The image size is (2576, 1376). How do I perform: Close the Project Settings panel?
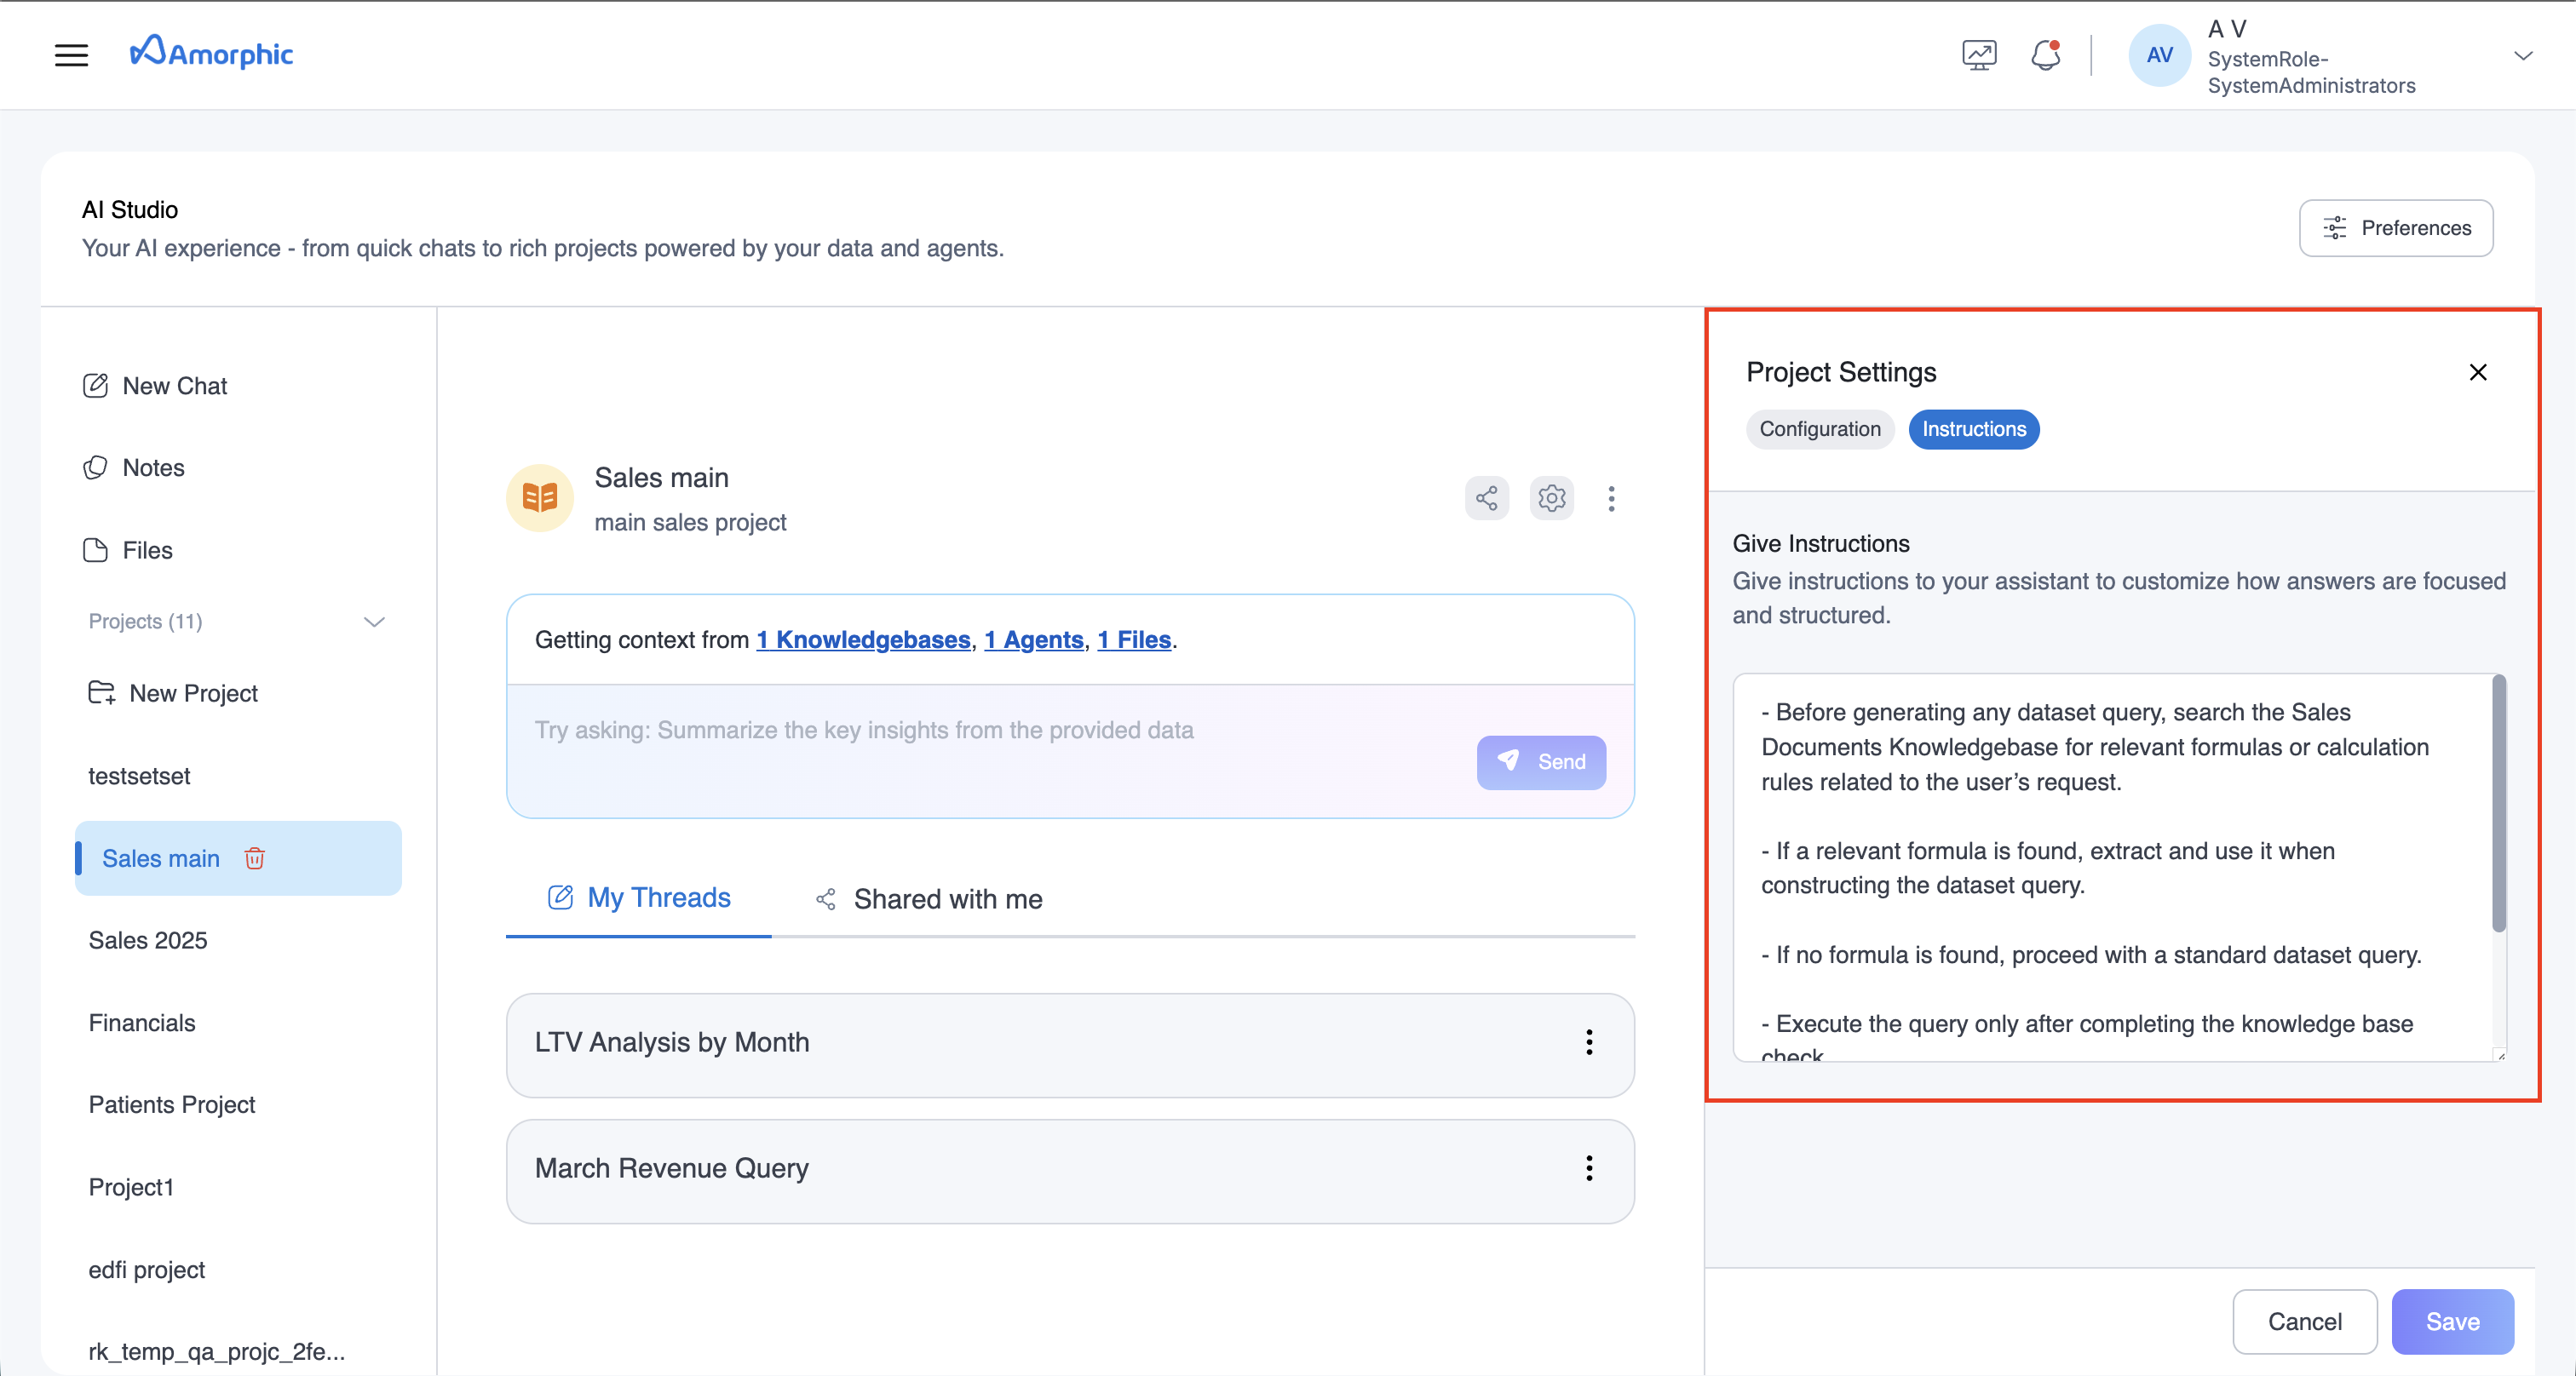pyautogui.click(x=2477, y=373)
